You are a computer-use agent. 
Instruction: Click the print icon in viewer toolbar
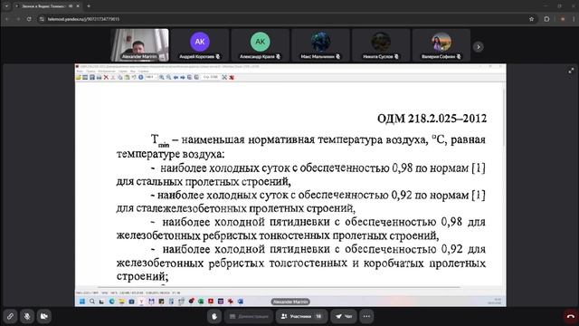(99, 77)
